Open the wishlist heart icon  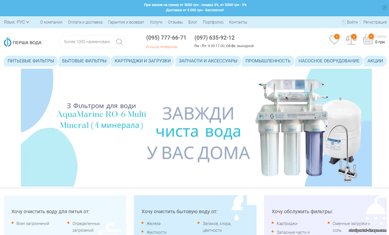(x=334, y=40)
